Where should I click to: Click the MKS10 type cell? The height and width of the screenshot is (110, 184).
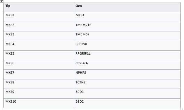click(39, 103)
